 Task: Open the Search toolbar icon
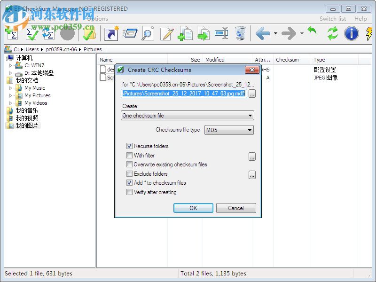pyautogui.click(x=148, y=33)
